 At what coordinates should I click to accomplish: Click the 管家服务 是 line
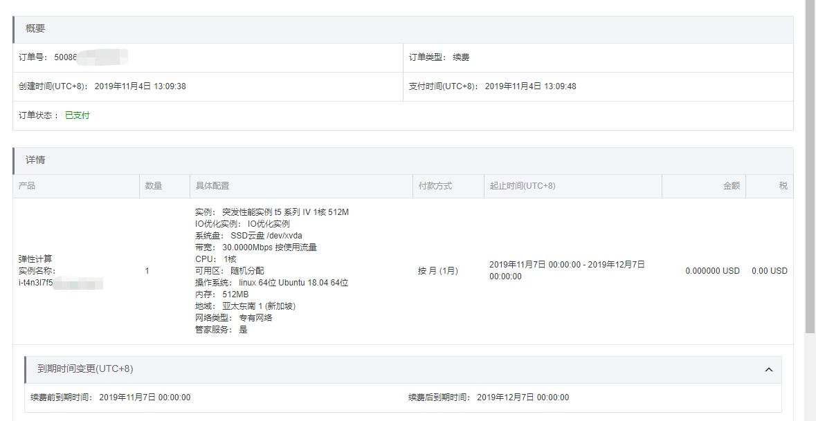pyautogui.click(x=221, y=330)
